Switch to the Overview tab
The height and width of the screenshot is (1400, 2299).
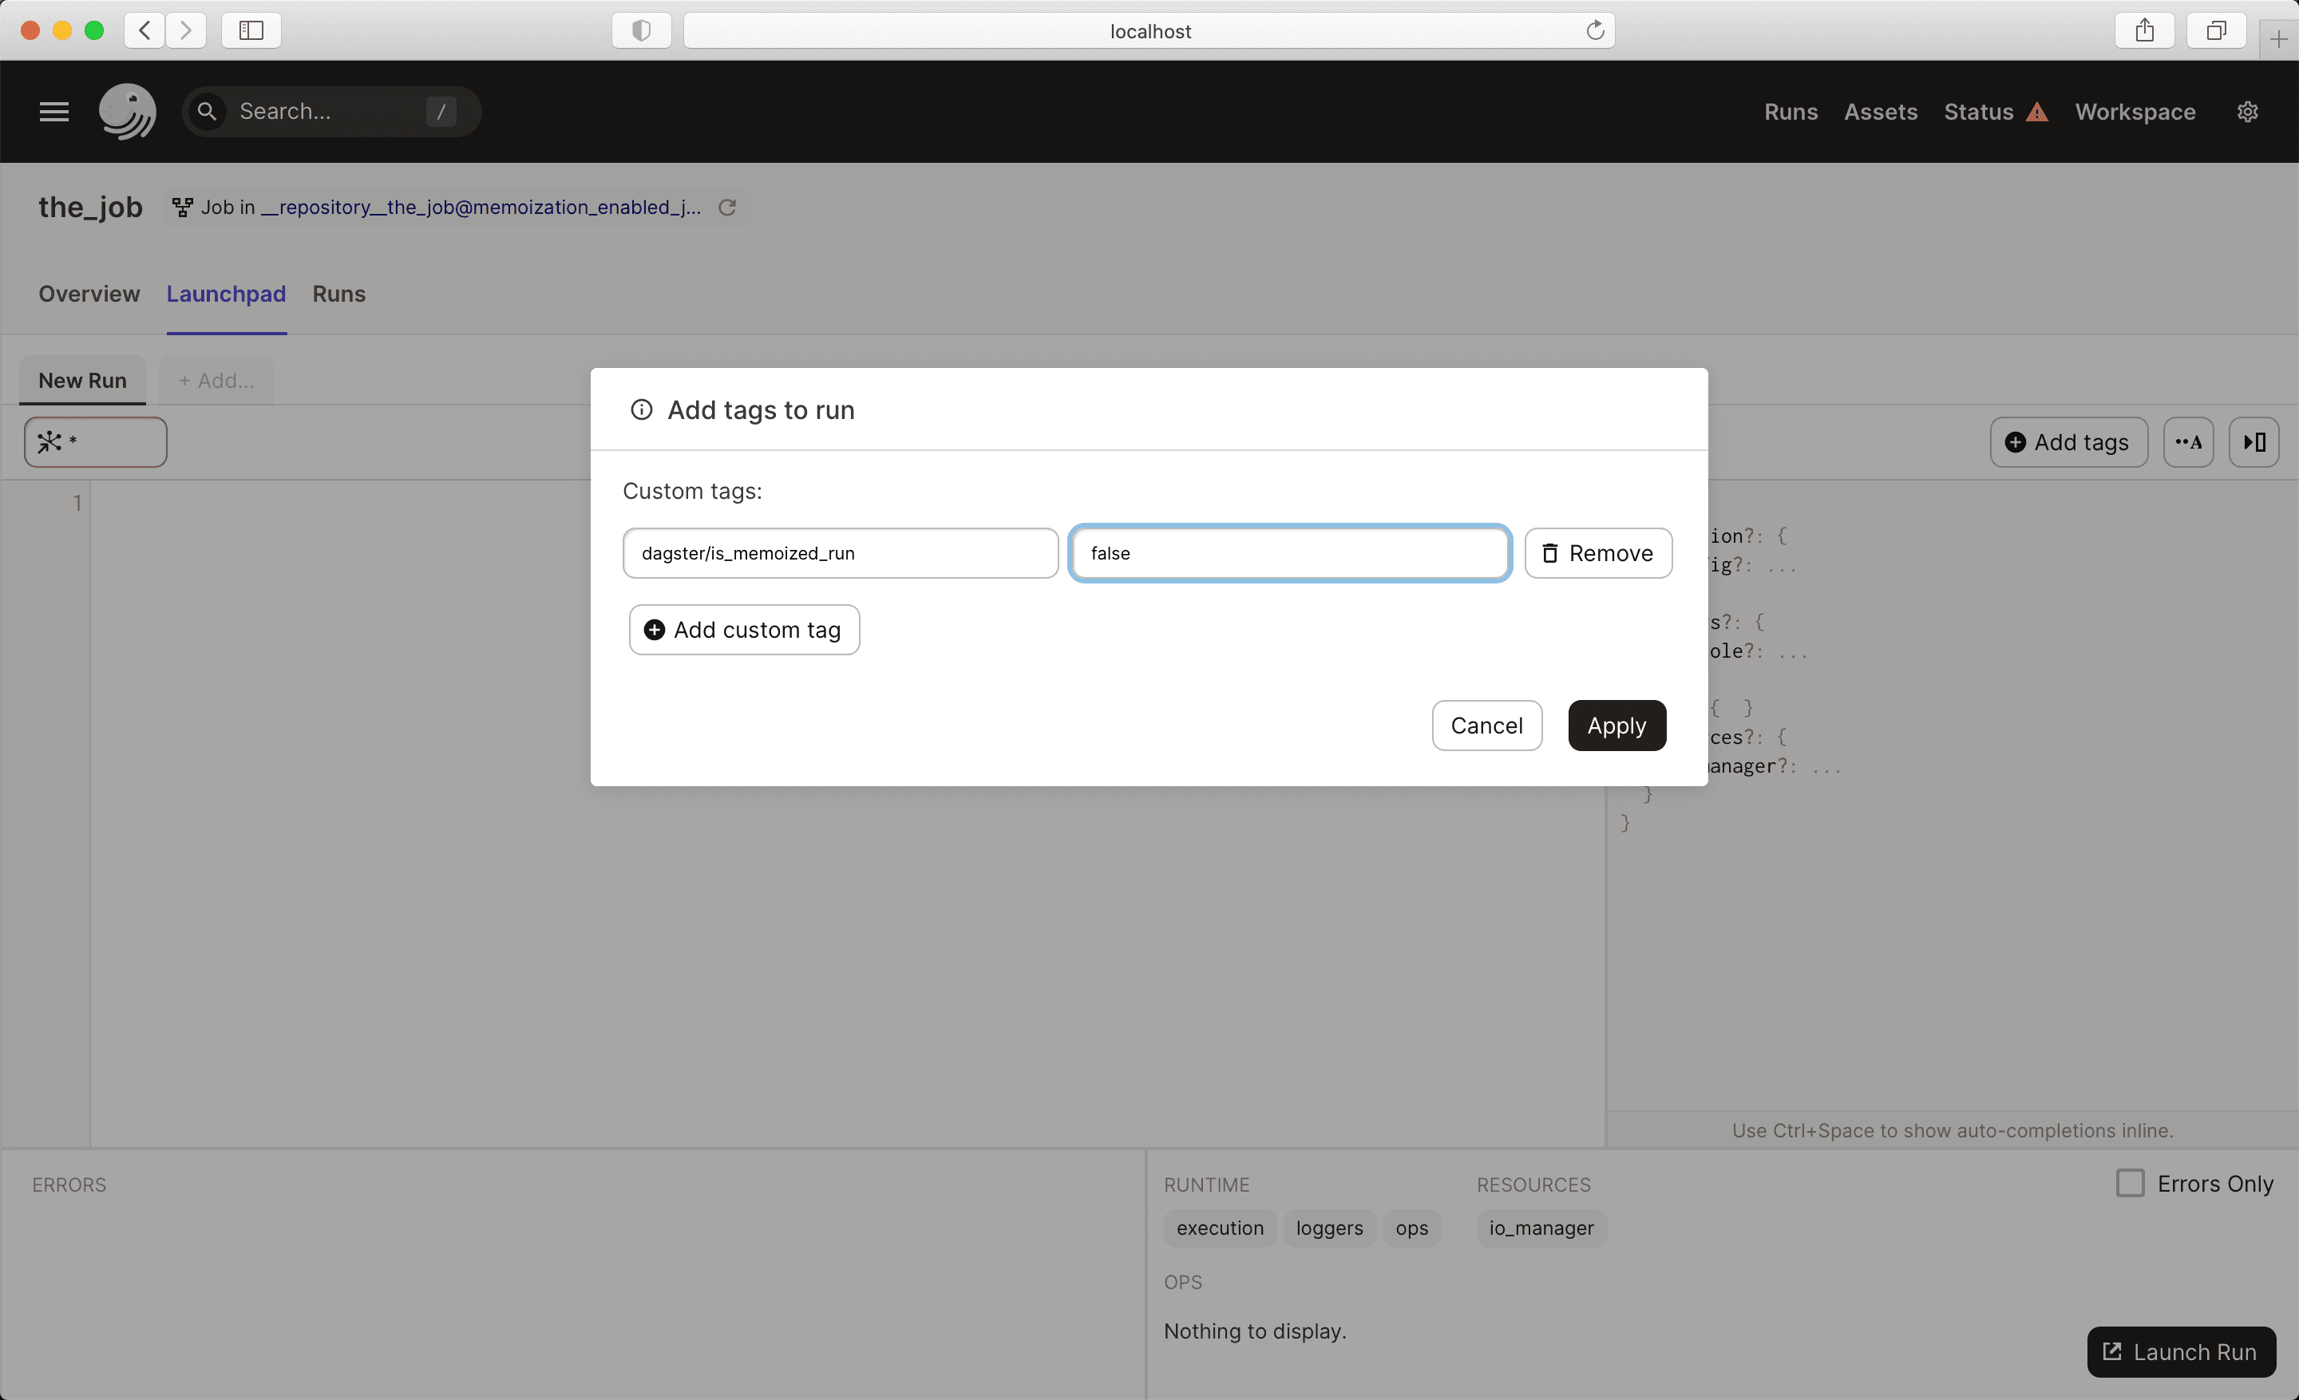[x=89, y=294]
